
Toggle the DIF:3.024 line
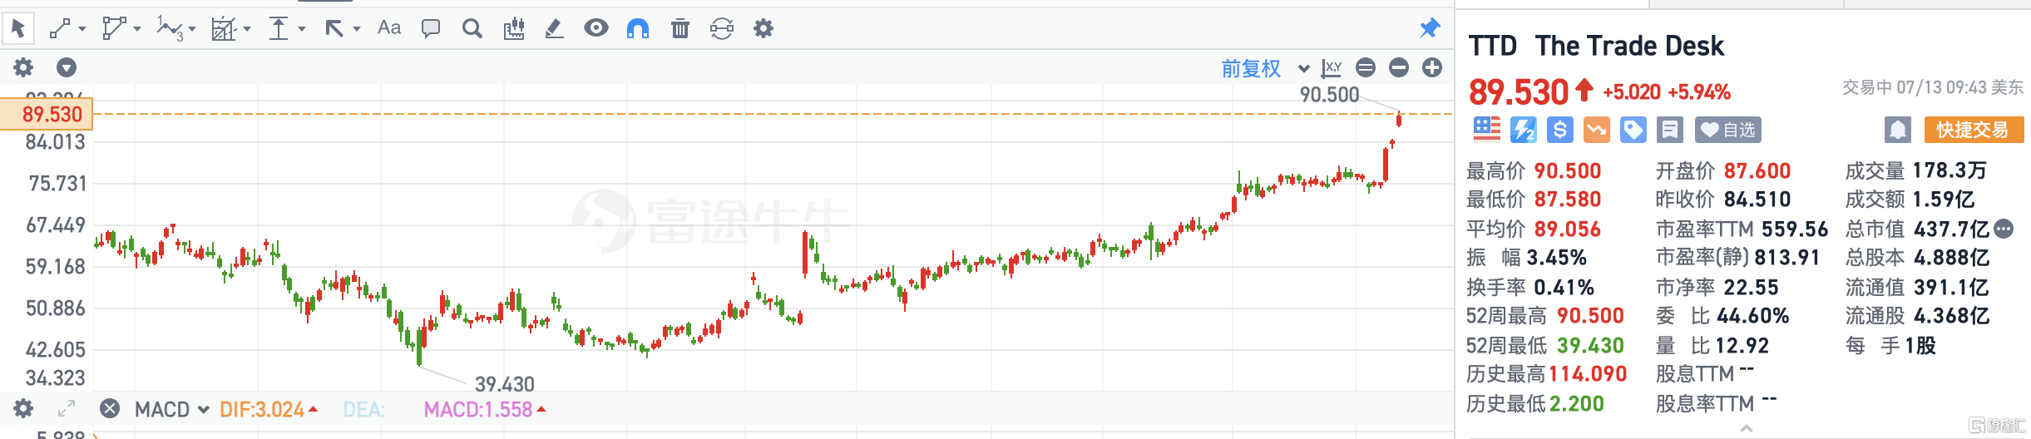(x=269, y=409)
